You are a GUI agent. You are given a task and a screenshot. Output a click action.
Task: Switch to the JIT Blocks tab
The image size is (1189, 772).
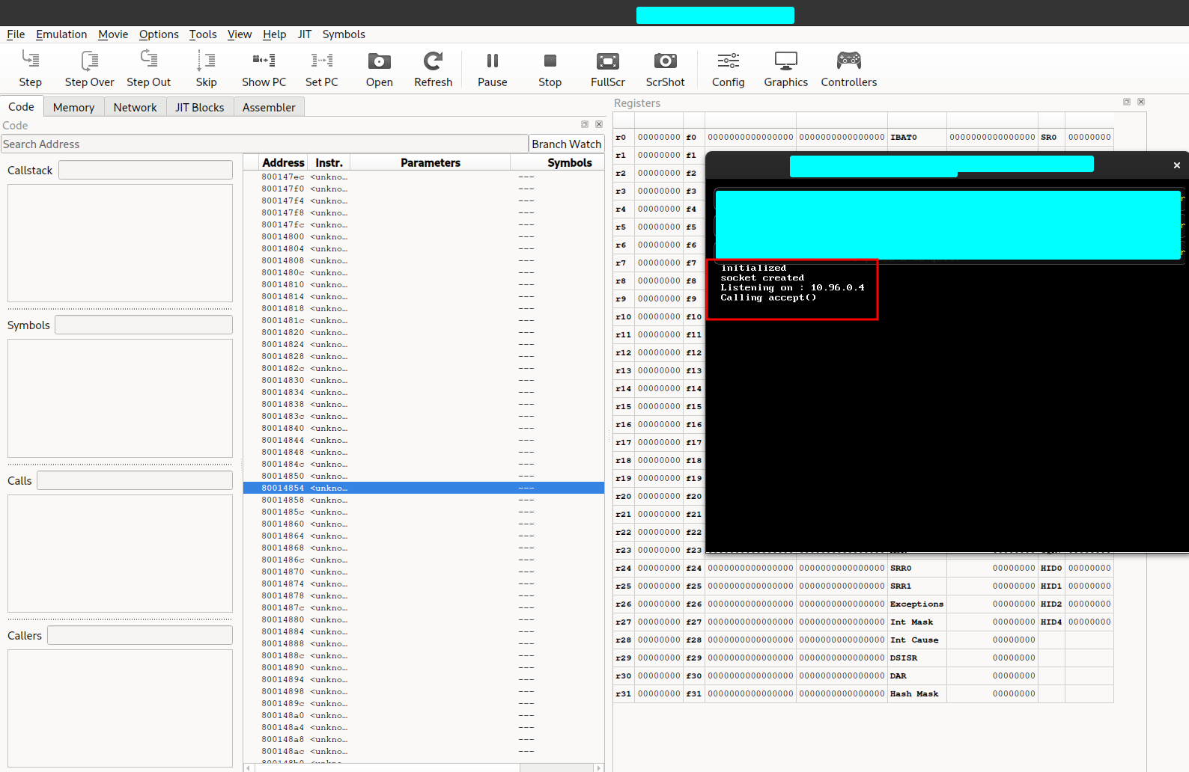199,107
